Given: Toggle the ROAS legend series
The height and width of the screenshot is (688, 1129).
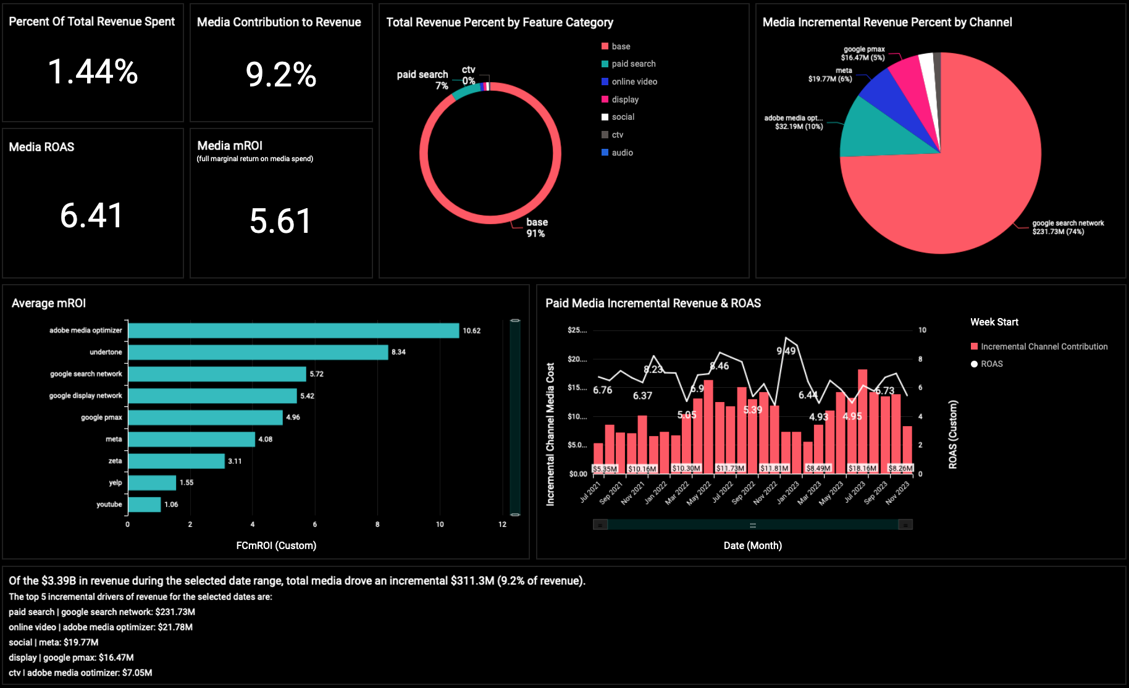Looking at the screenshot, I should click(987, 364).
